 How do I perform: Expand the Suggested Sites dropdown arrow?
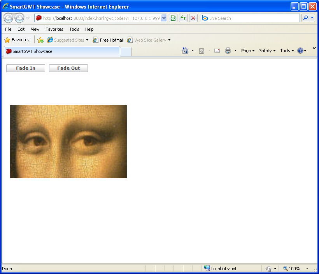[x=87, y=40]
